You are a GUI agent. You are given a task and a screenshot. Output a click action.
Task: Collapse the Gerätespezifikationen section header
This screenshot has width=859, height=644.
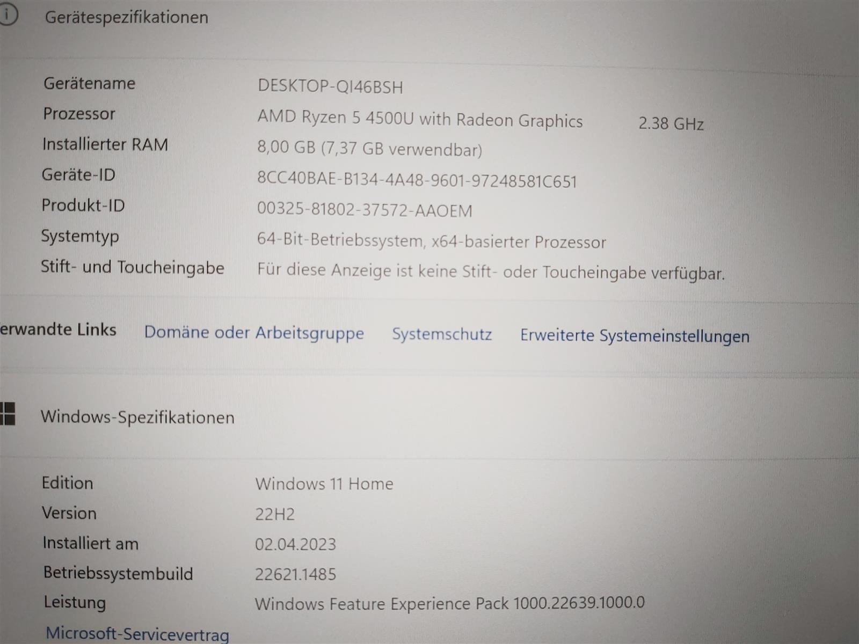tap(127, 17)
